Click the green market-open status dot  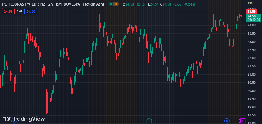[x=111, y=4]
